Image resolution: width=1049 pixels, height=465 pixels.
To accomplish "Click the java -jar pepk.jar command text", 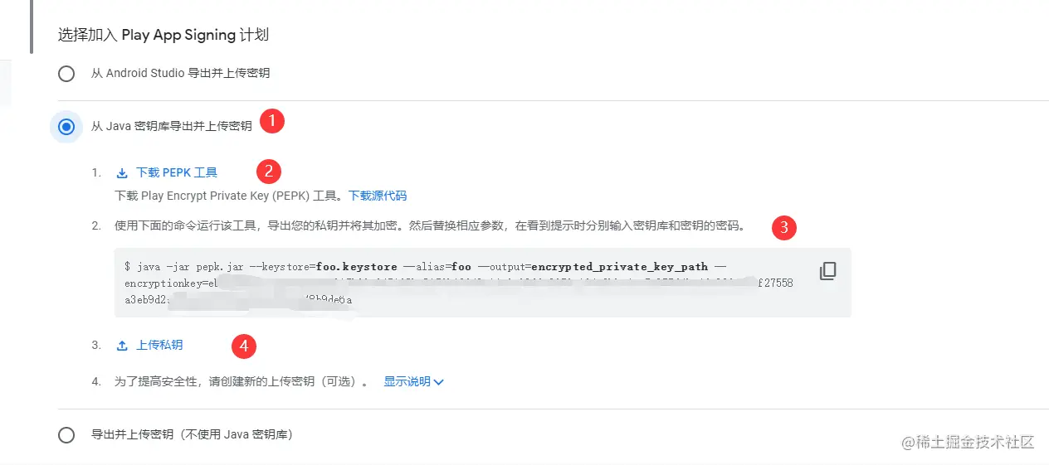I will [458, 283].
